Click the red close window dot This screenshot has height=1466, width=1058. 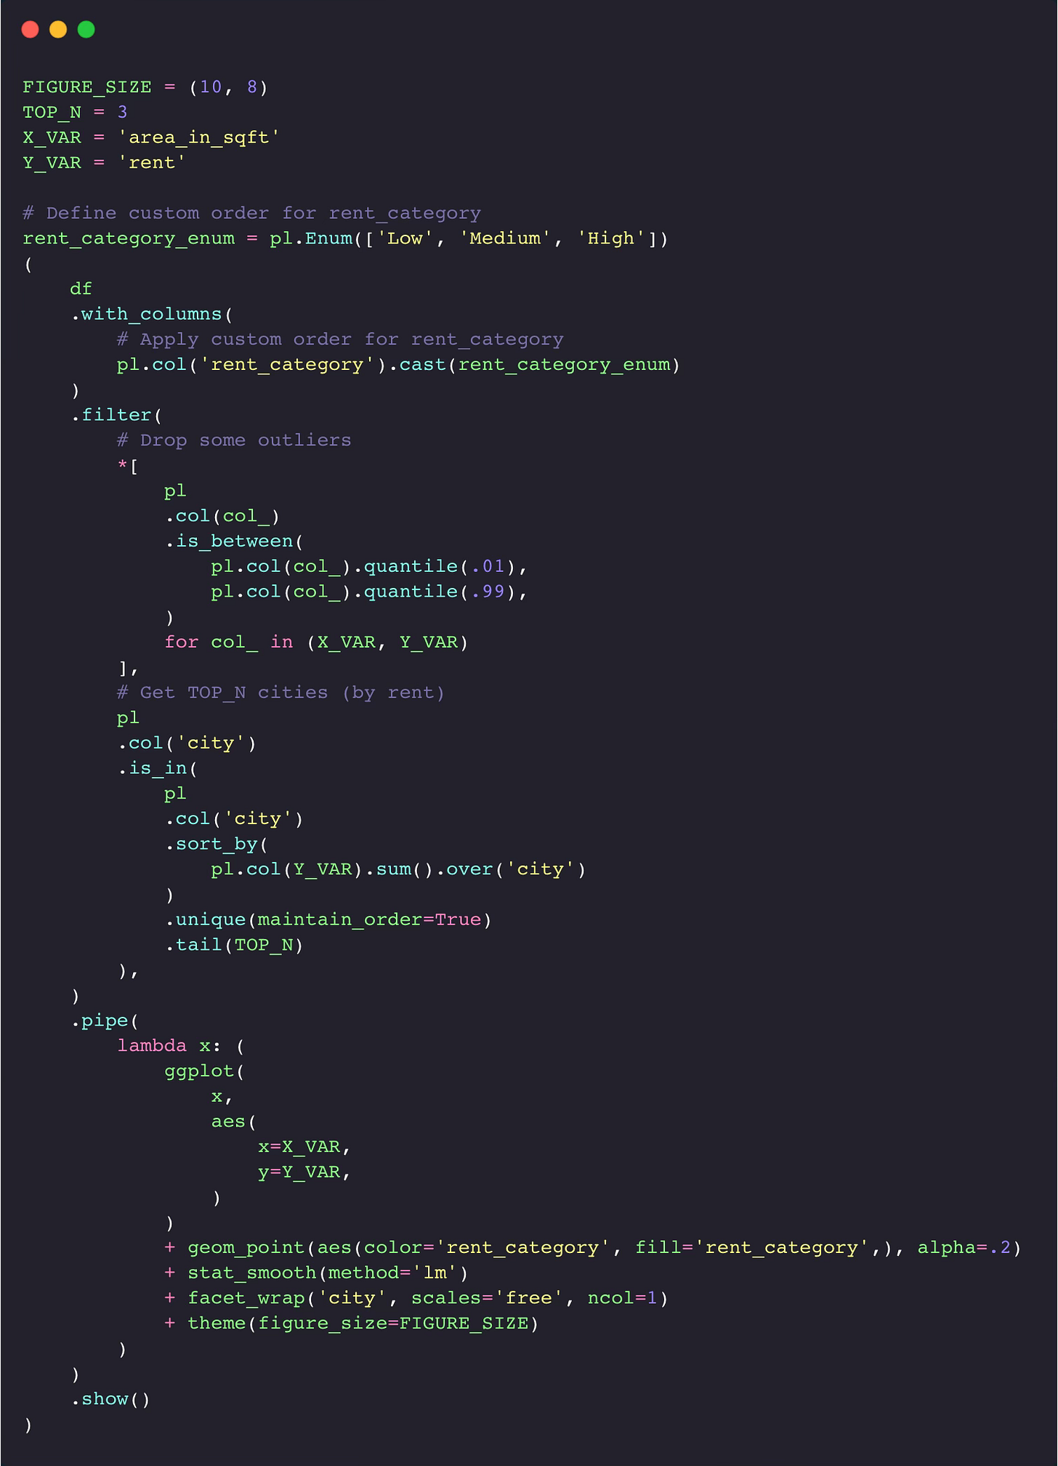pos(30,29)
